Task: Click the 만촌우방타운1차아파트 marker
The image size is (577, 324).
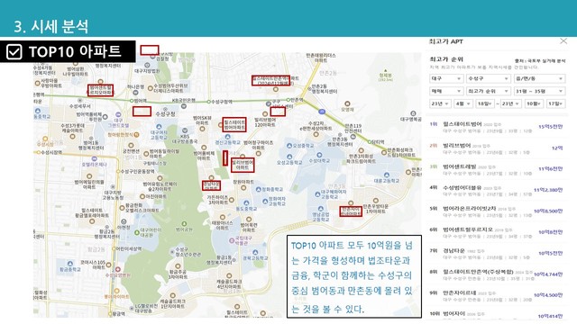Action: [x=375, y=201]
